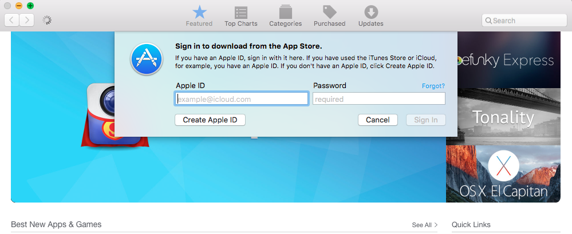Screen dimensions: 572x234
Task: Click the Create Apple ID button
Action: point(210,120)
